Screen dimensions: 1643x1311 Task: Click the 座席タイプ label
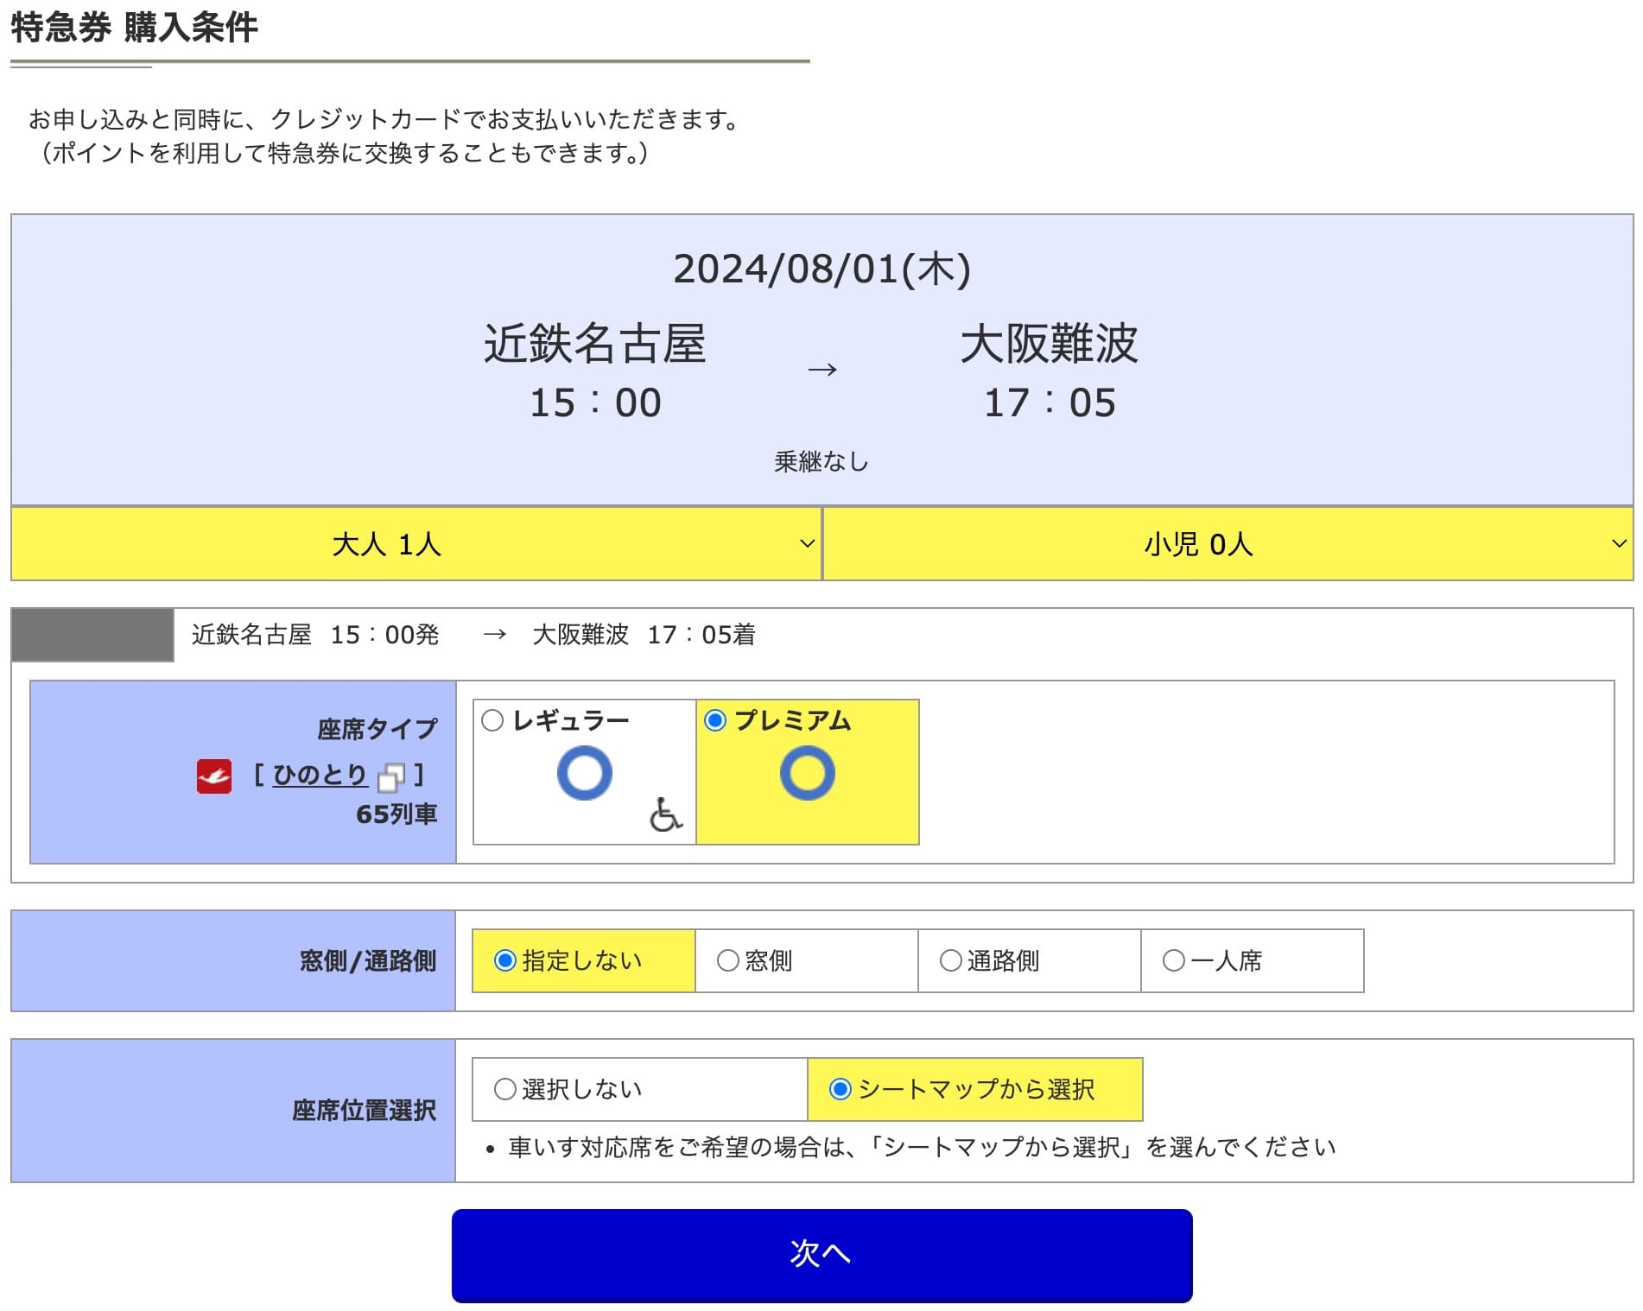377,729
